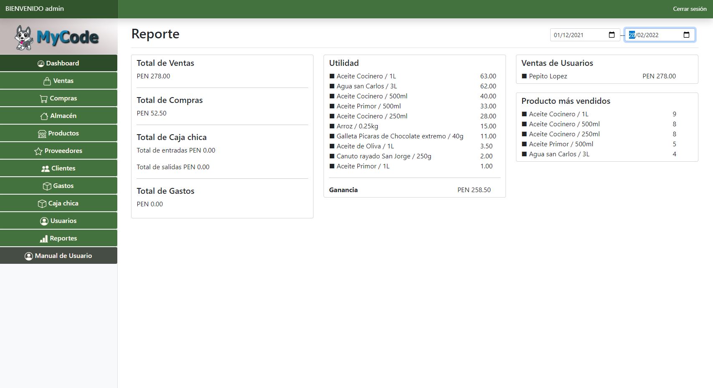Click Cerrar sesión to log out

(689, 9)
